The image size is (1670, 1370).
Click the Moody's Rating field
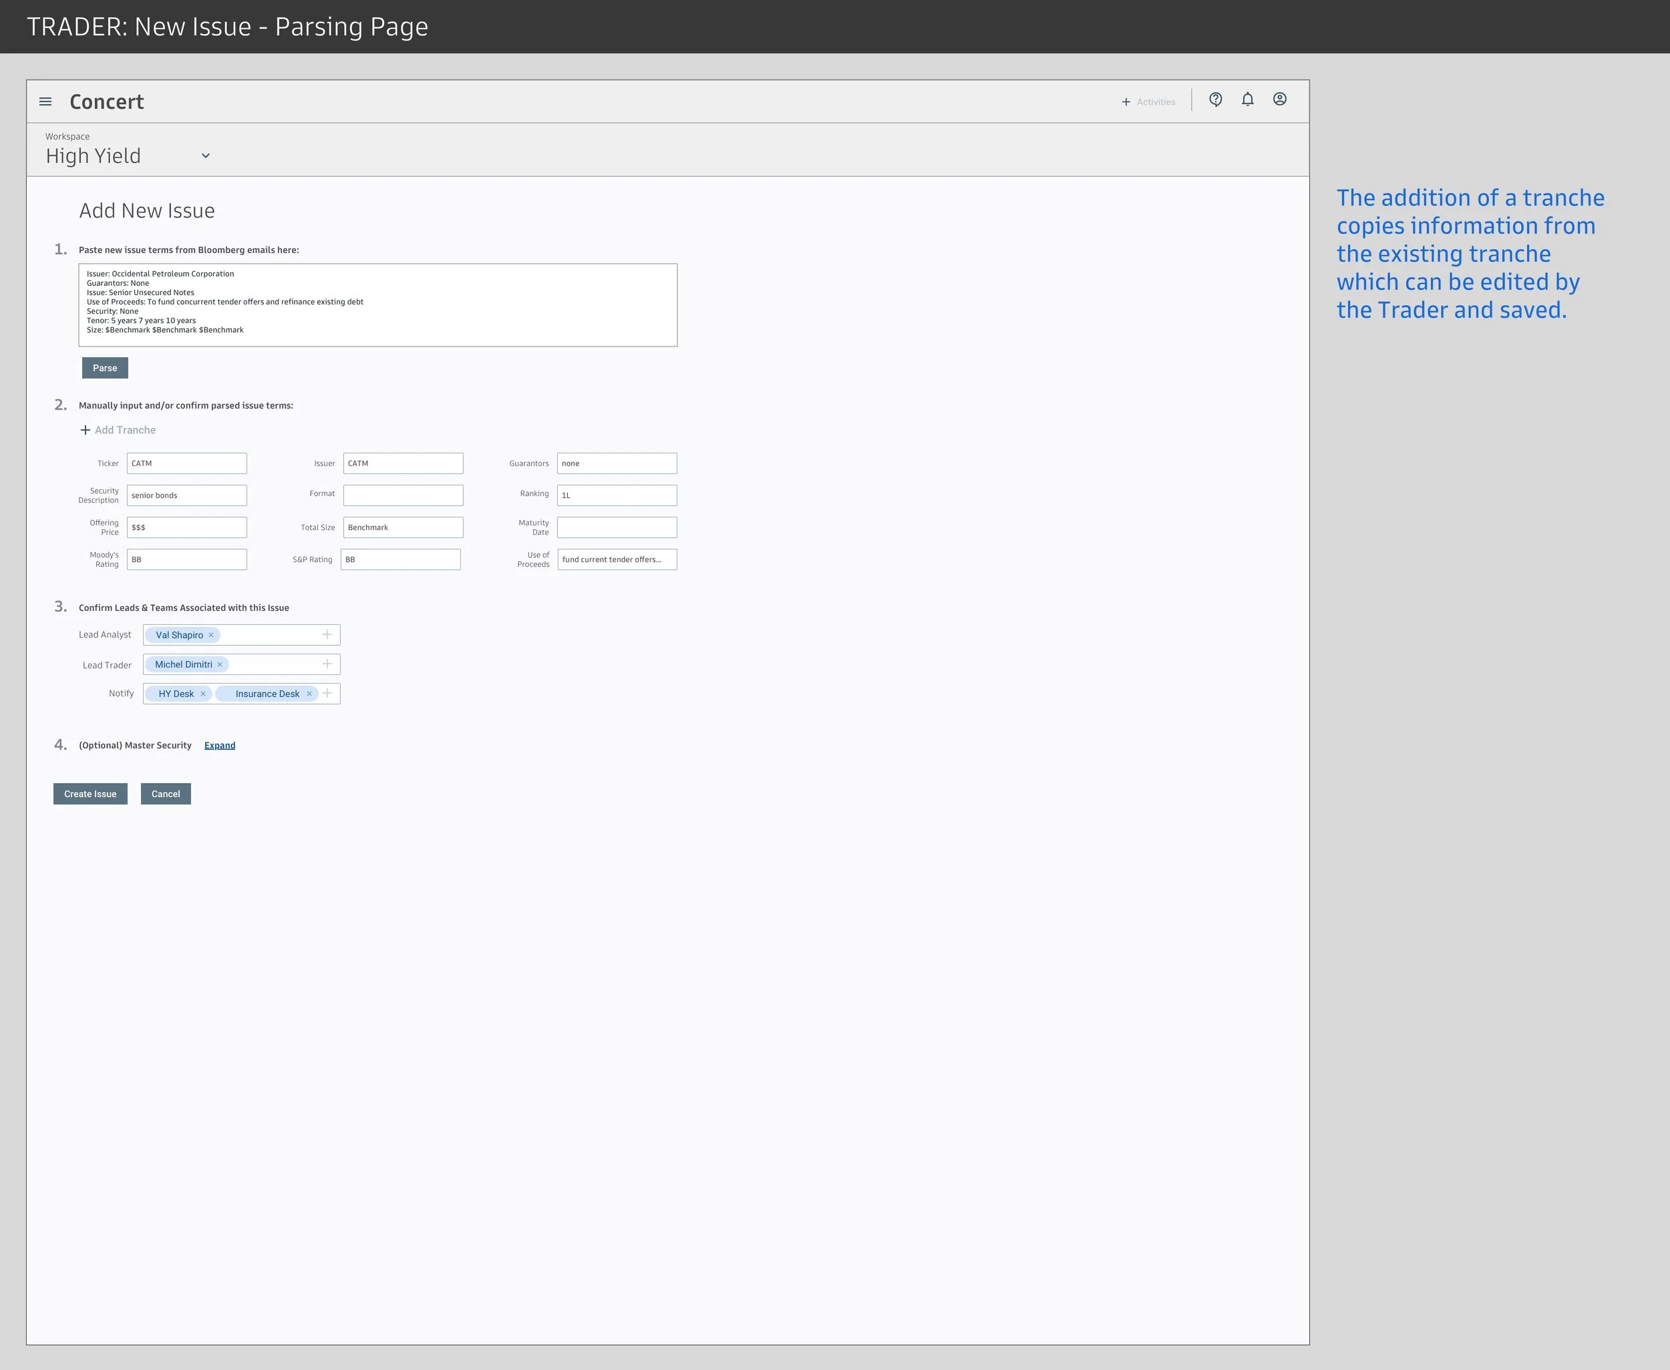[x=187, y=559]
